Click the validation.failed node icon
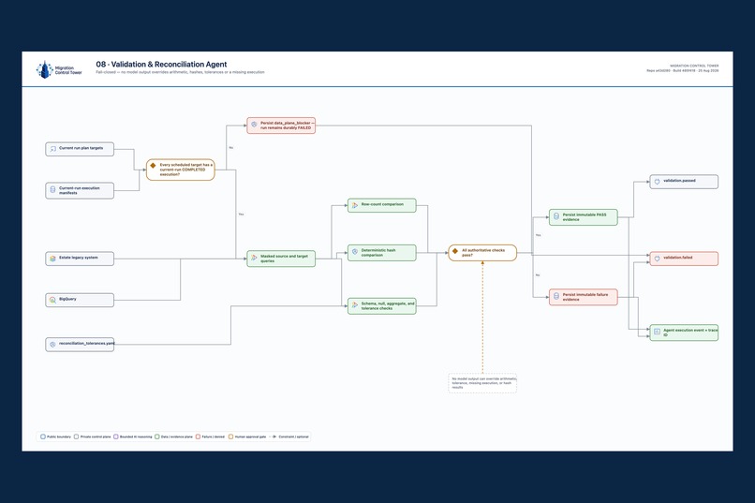 657,259
